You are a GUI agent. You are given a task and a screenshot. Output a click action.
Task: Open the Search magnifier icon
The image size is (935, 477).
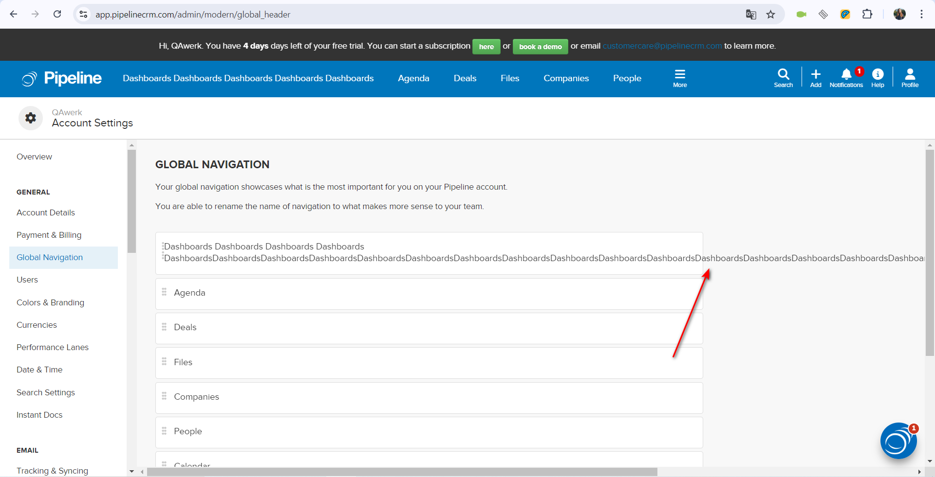[x=783, y=78]
